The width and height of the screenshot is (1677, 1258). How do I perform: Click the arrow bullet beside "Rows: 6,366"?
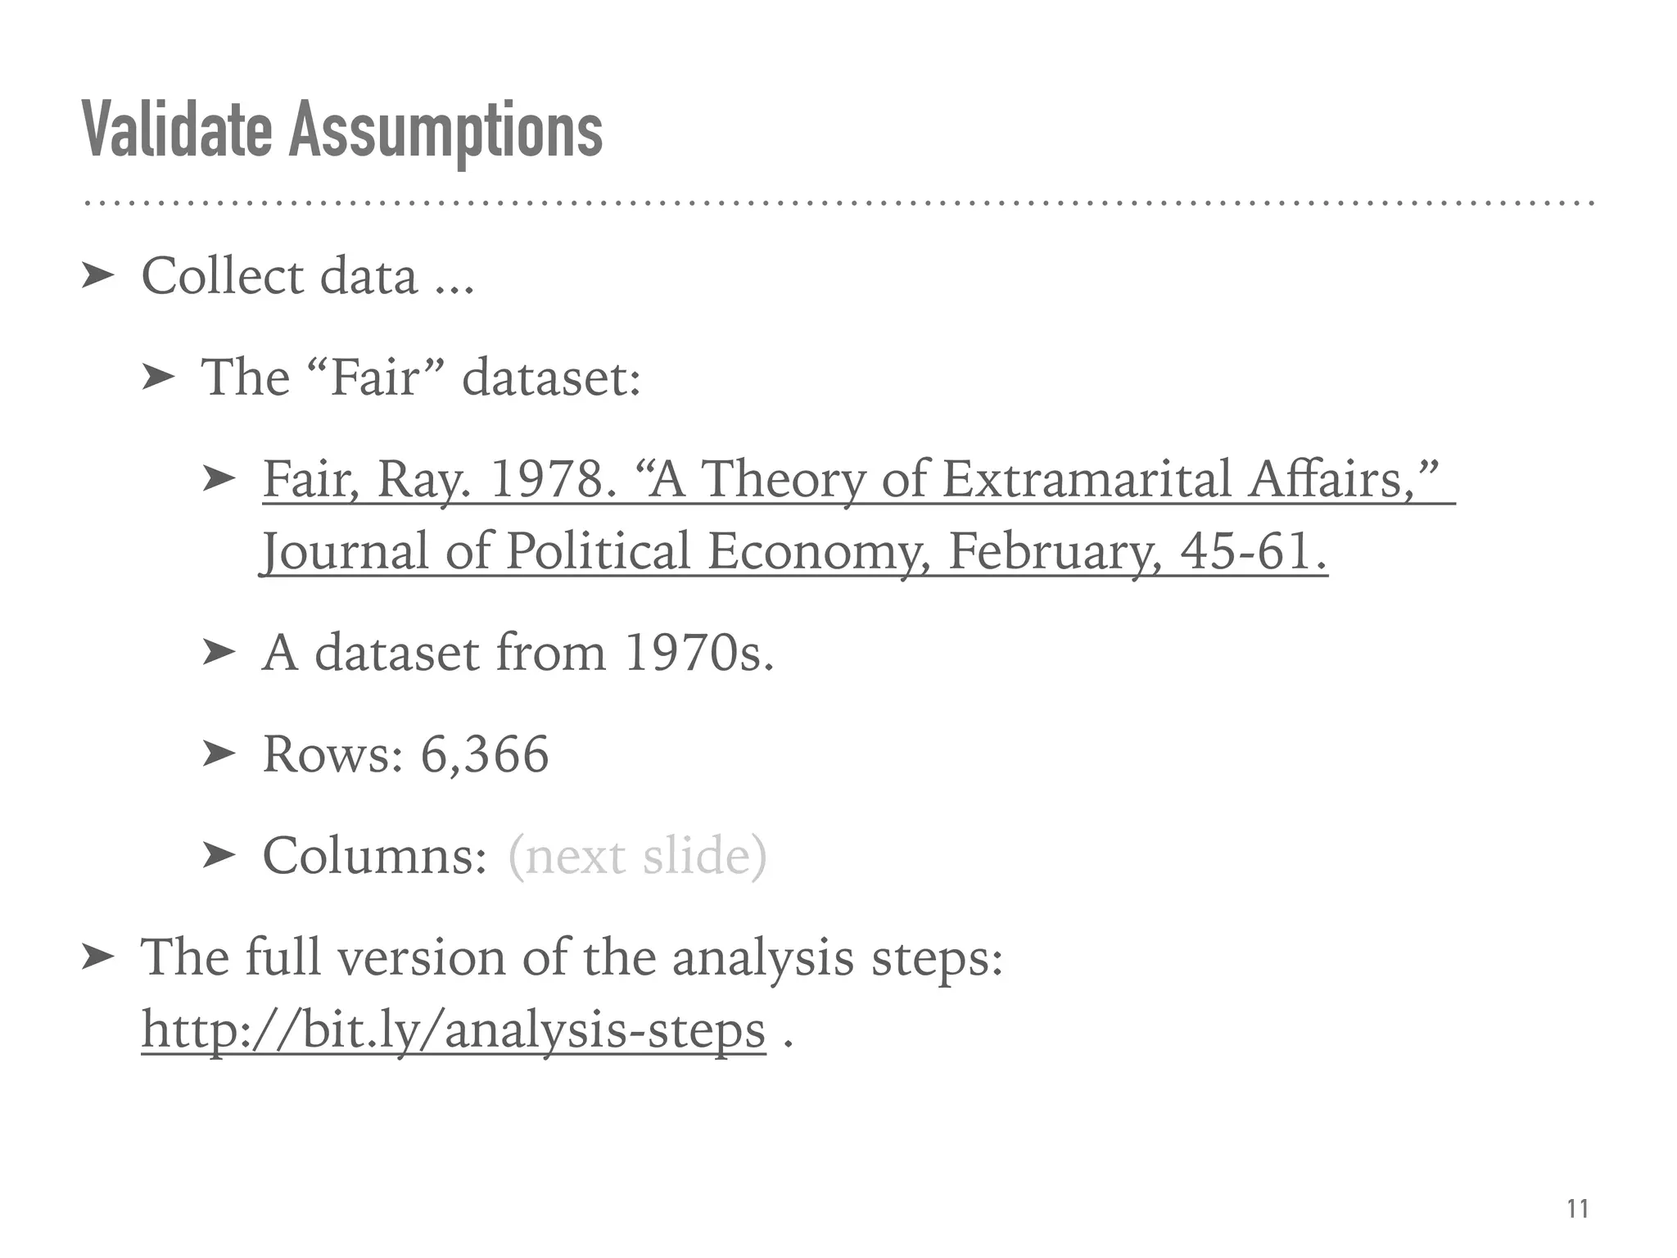click(219, 753)
